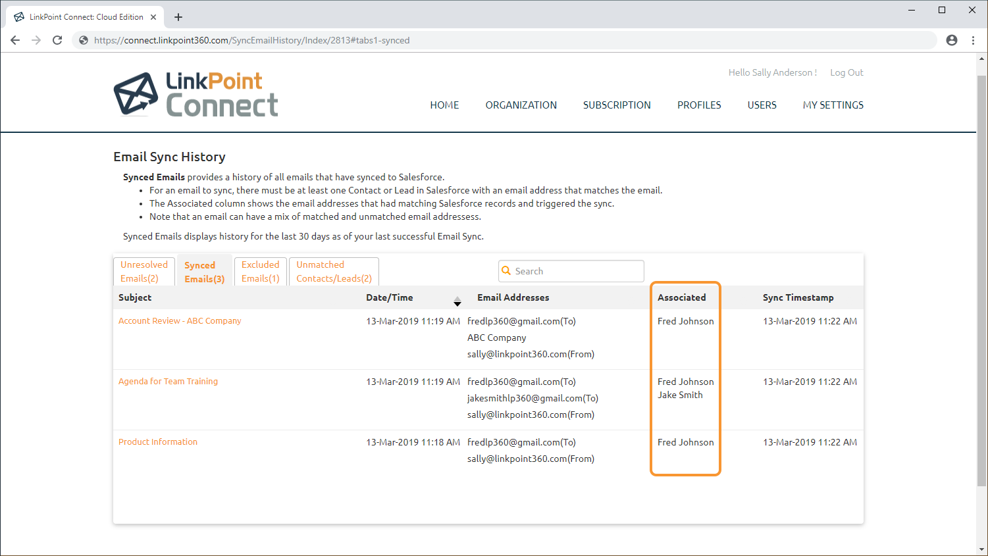Open a new tab with plus icon

(178, 17)
